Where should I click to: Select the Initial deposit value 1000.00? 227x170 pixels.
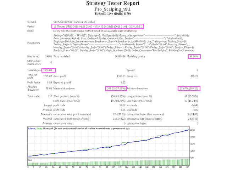point(48,70)
